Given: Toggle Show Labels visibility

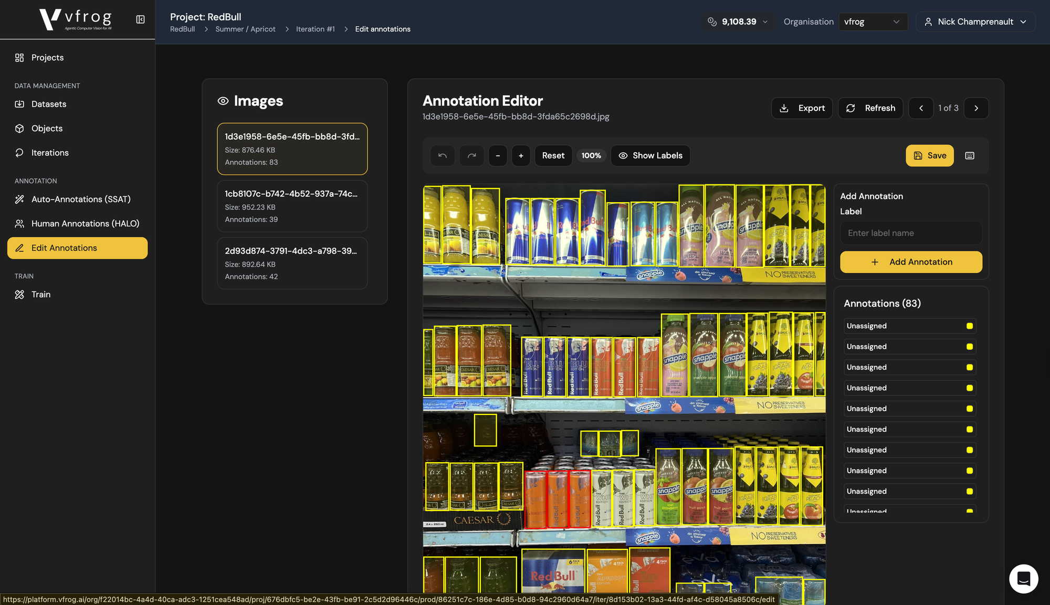Looking at the screenshot, I should 650,155.
